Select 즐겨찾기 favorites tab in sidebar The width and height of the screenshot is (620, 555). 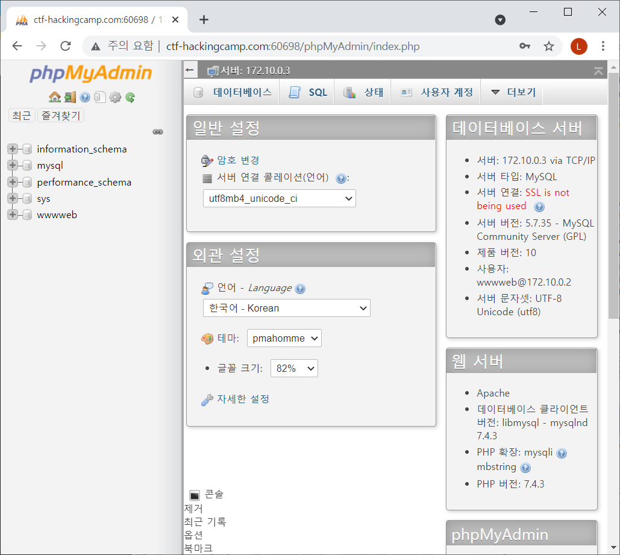(x=60, y=116)
